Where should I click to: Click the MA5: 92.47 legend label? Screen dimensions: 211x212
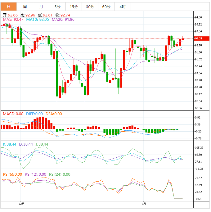(13, 20)
